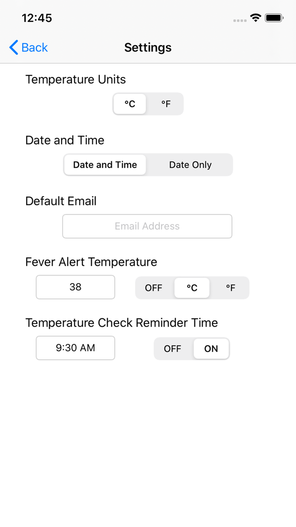Screen dimensions: 296x527
Task: Click the Settings title text
Action: pyautogui.click(x=148, y=47)
